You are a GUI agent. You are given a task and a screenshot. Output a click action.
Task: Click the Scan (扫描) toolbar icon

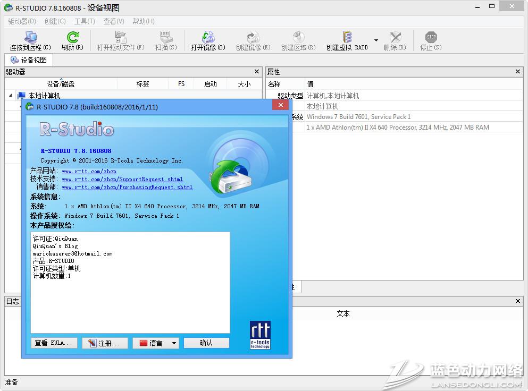pyautogui.click(x=165, y=38)
